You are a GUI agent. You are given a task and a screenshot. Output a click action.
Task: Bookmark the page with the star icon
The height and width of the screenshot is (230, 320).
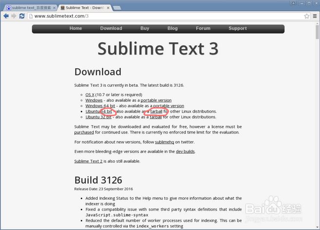click(306, 16)
